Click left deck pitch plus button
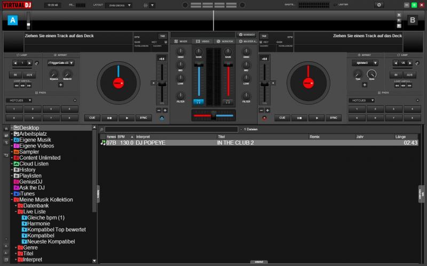The width and height of the screenshot is (427, 266). coord(165,111)
